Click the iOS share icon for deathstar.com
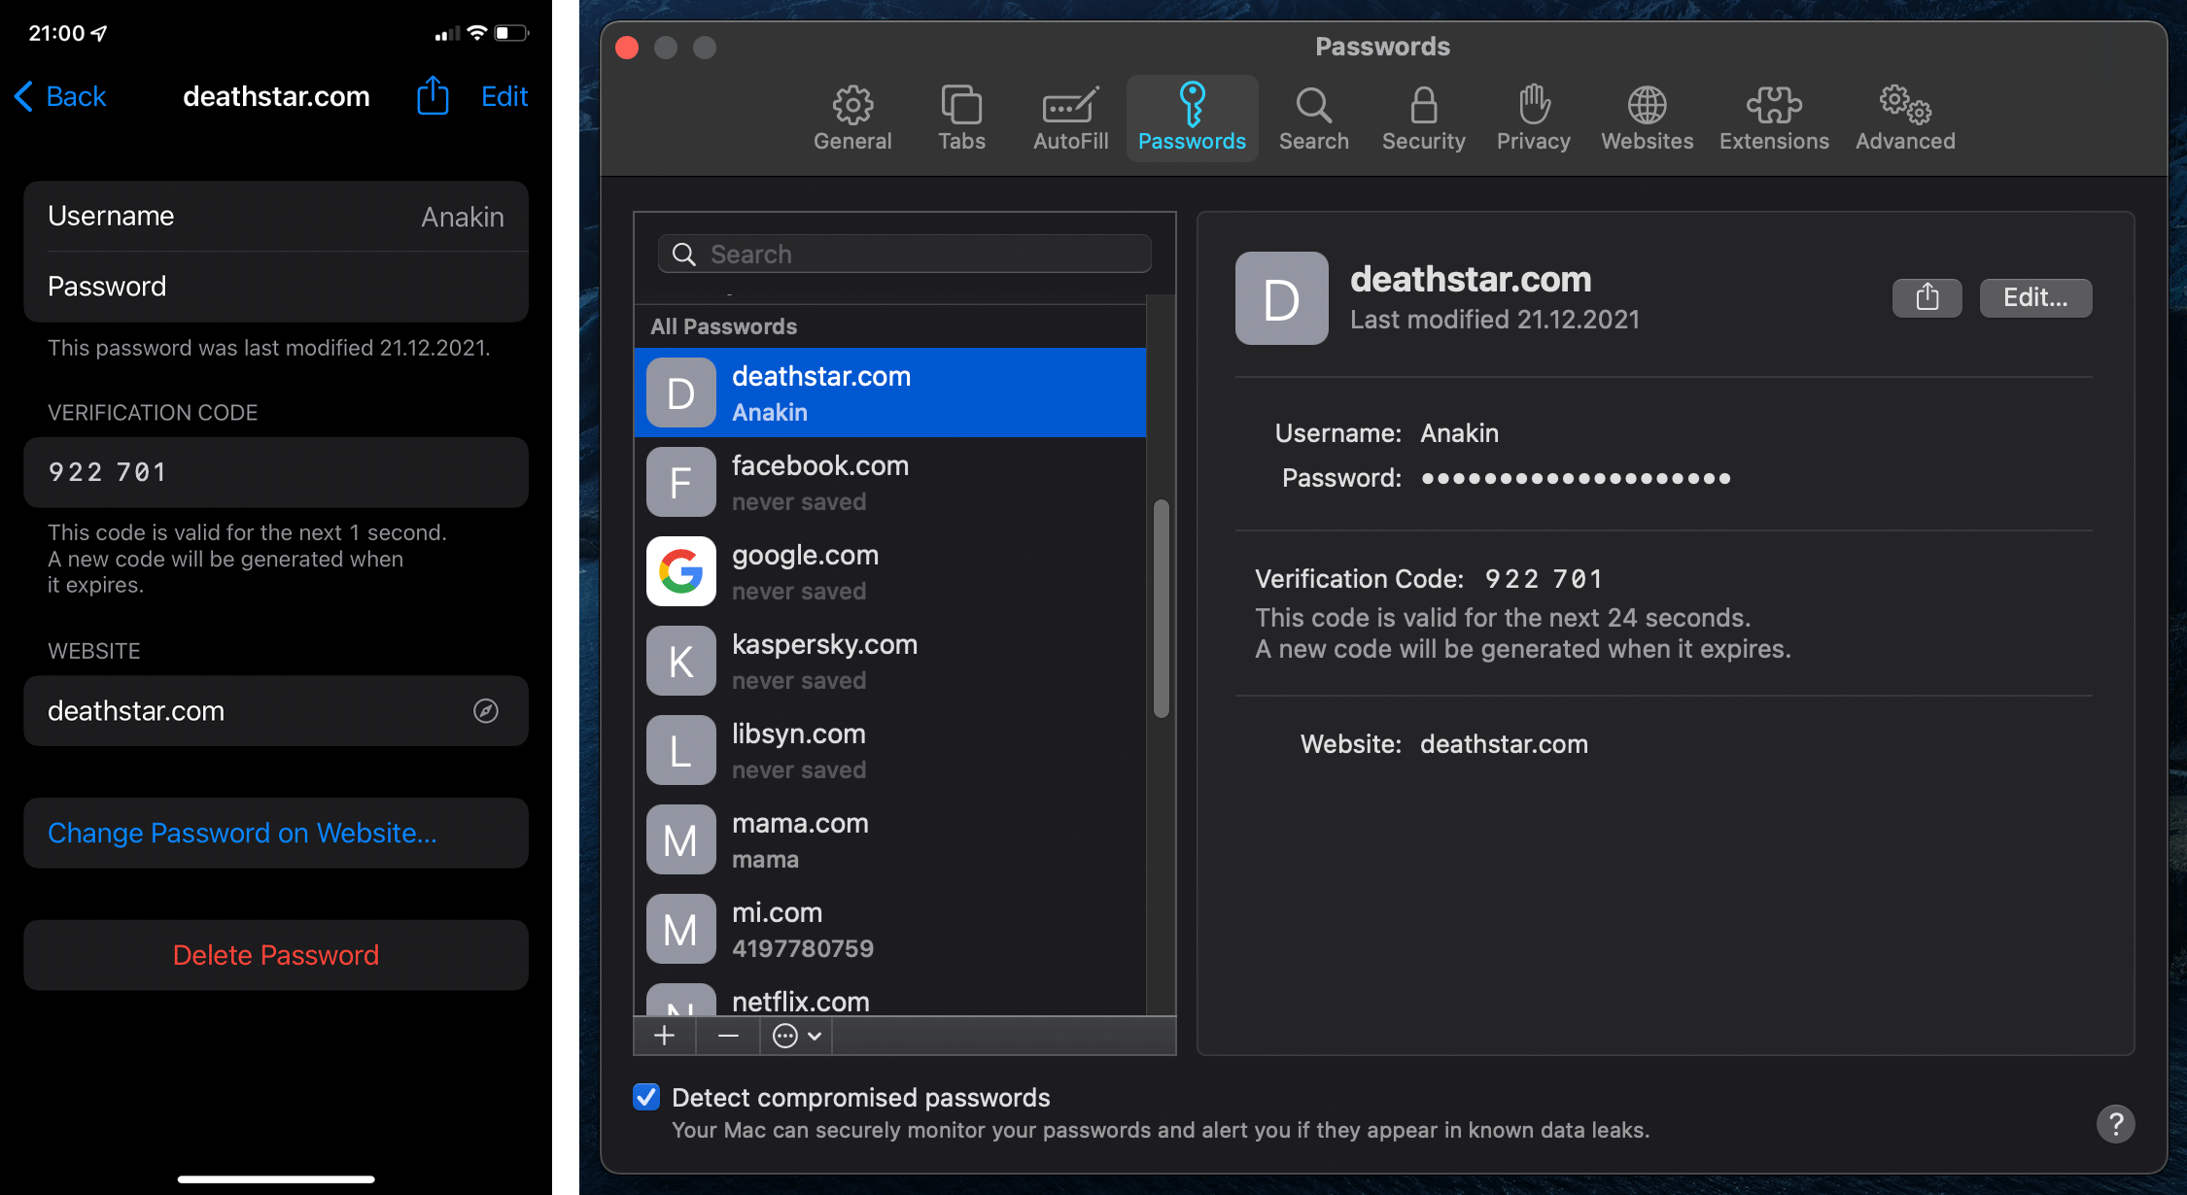The height and width of the screenshot is (1195, 2187). (437, 95)
